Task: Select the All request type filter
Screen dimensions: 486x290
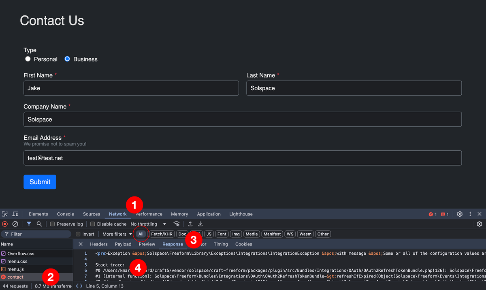Action: [x=141, y=234]
